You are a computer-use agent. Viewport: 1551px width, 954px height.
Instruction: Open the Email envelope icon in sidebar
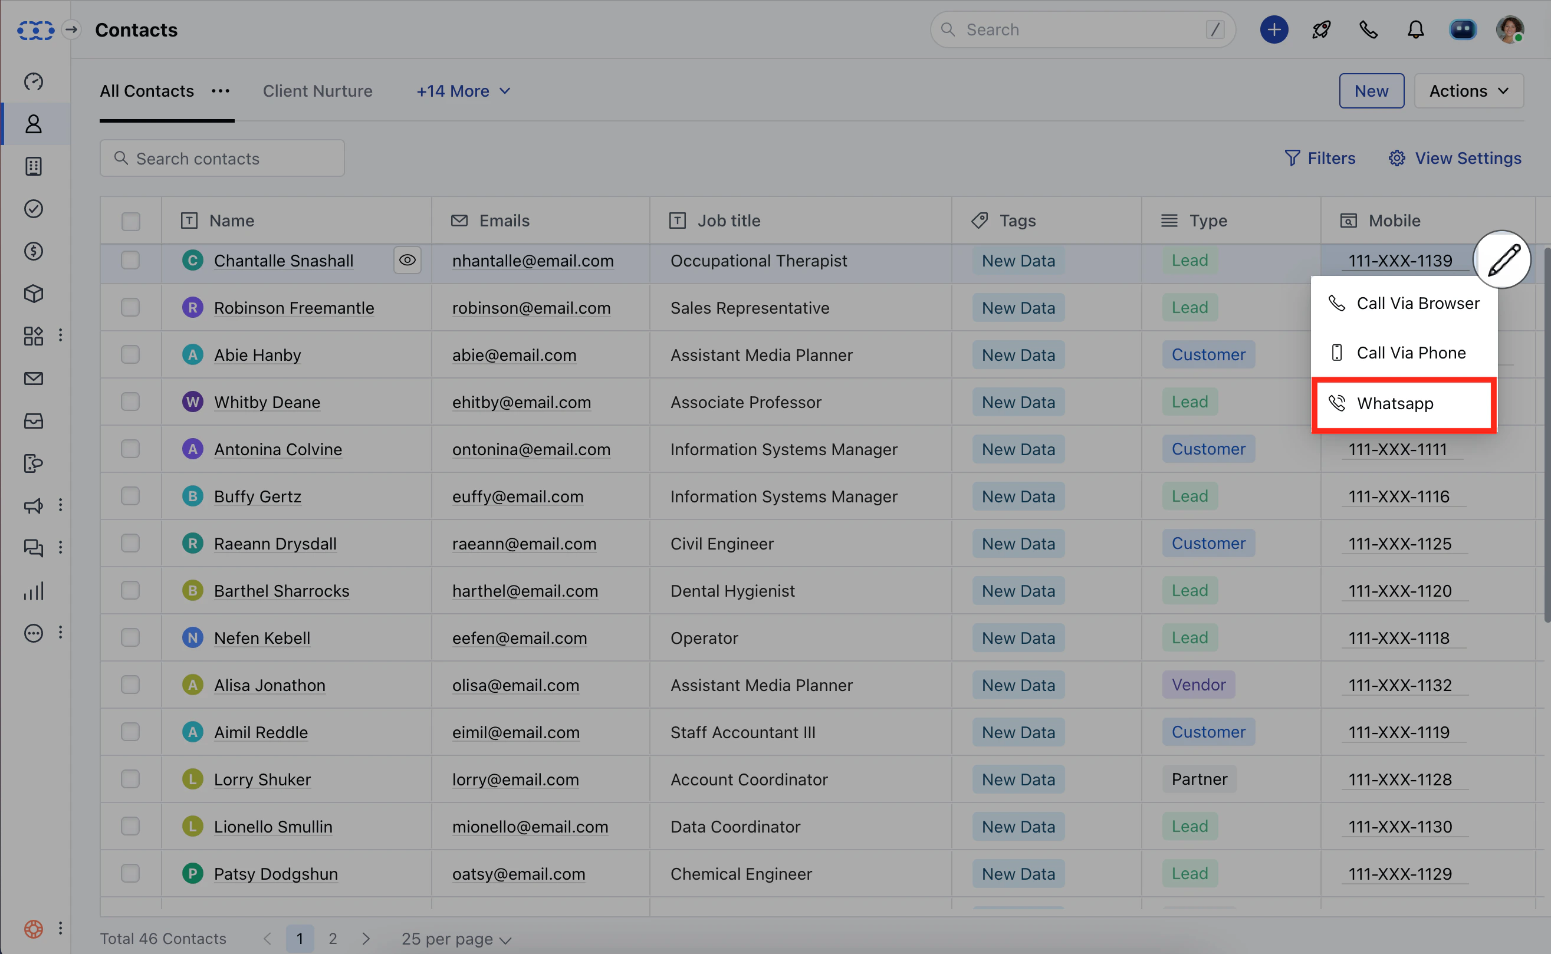pos(34,379)
